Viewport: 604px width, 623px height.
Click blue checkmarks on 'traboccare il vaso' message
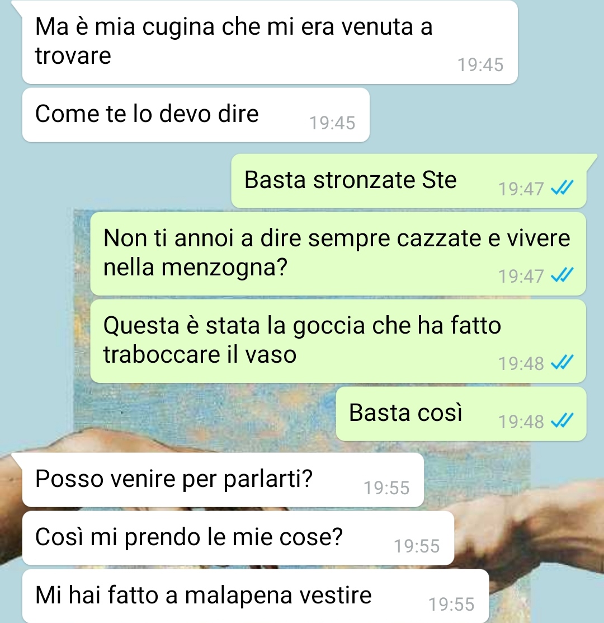562,362
